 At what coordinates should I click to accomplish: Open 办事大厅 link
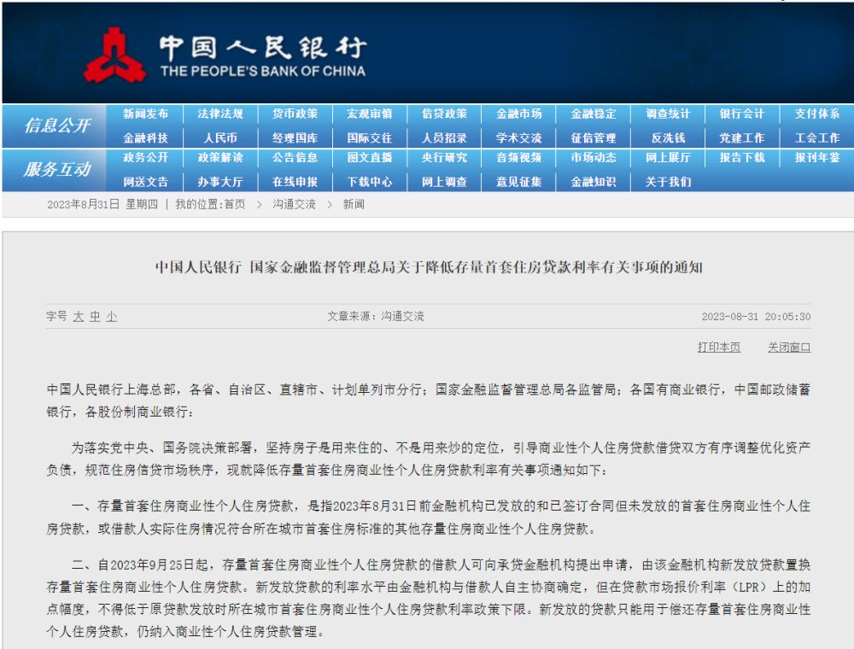[220, 182]
